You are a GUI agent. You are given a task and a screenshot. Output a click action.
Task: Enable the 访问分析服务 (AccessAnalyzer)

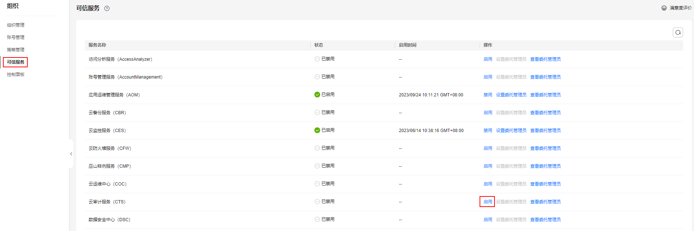point(488,59)
